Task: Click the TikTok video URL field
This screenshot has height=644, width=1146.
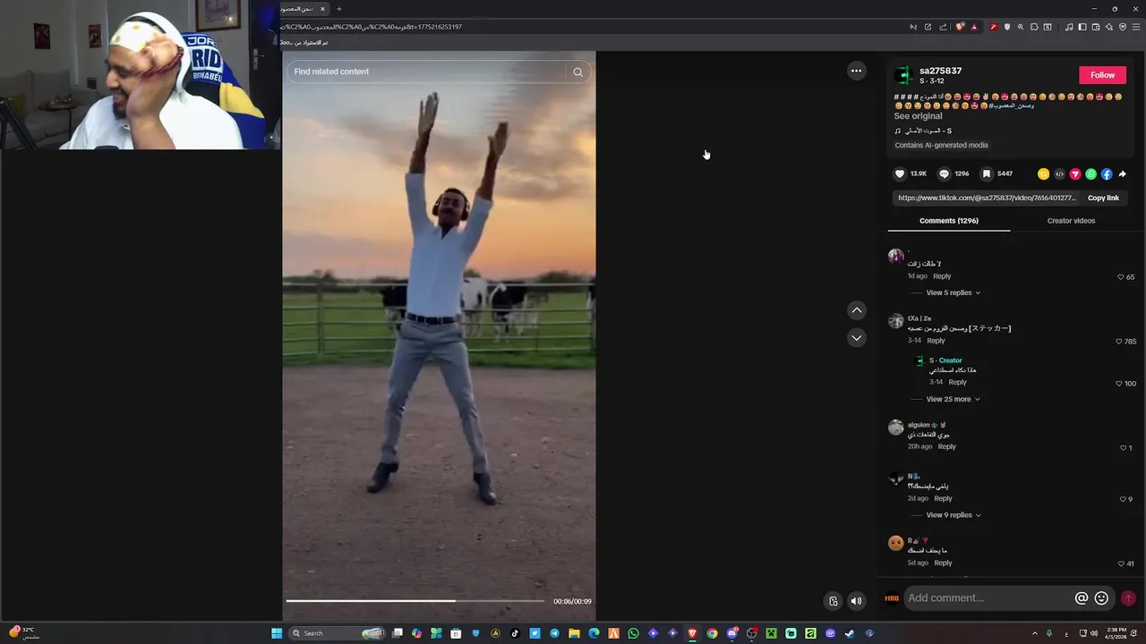Action: pyautogui.click(x=987, y=198)
